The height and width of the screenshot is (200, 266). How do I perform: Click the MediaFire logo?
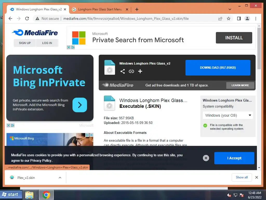tap(35, 33)
